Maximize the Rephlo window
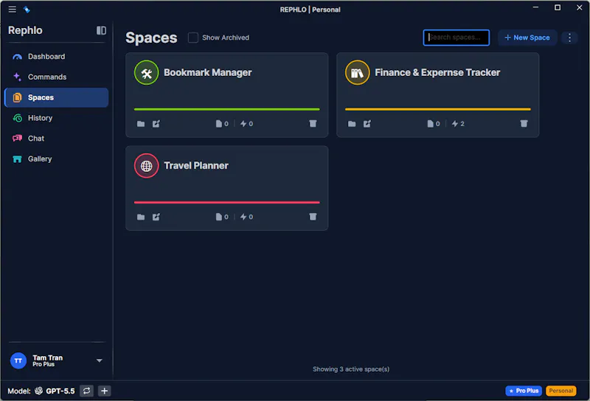This screenshot has width=590, height=401. coord(558,7)
